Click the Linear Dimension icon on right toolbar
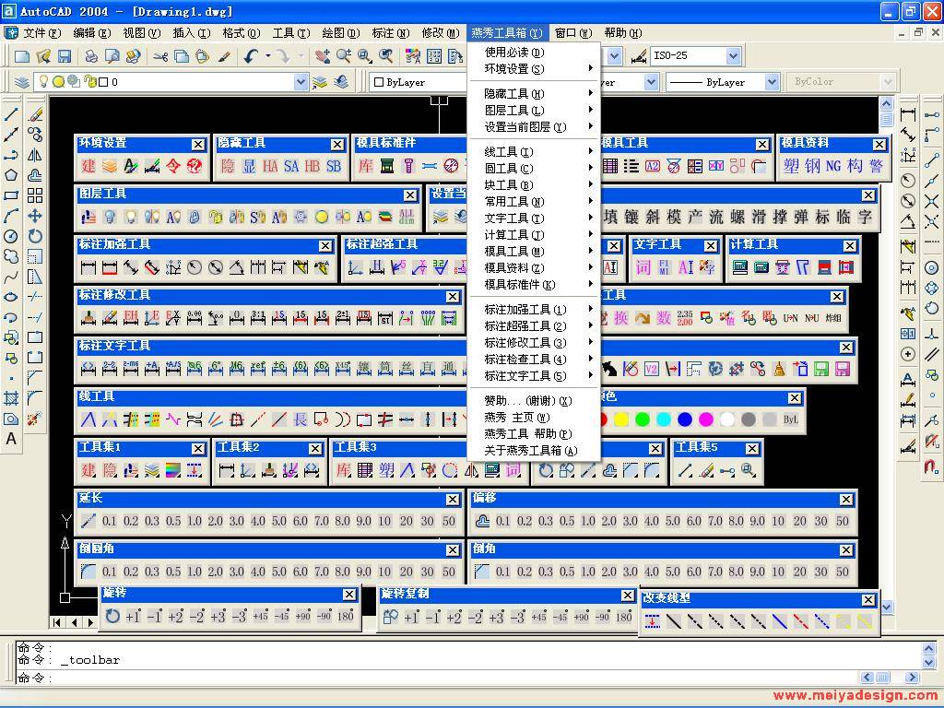The height and width of the screenshot is (708, 944). (908, 113)
